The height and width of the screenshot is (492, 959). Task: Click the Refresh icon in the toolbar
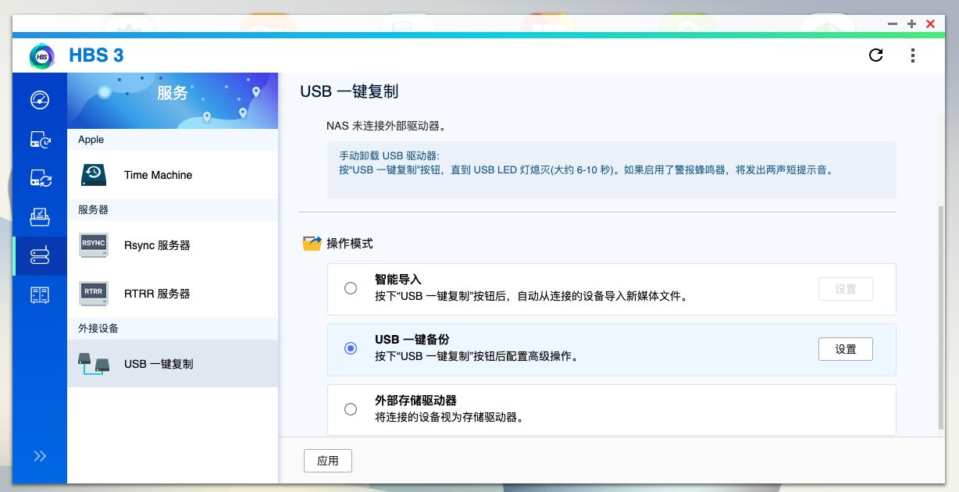pos(876,55)
